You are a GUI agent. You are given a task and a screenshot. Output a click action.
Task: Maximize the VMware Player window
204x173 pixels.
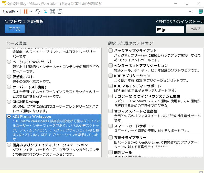(187, 3)
